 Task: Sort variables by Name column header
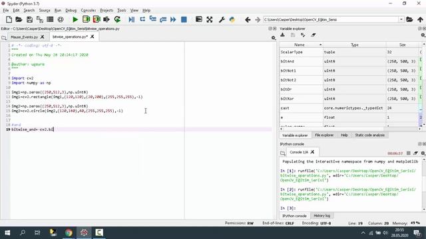click(301, 44)
